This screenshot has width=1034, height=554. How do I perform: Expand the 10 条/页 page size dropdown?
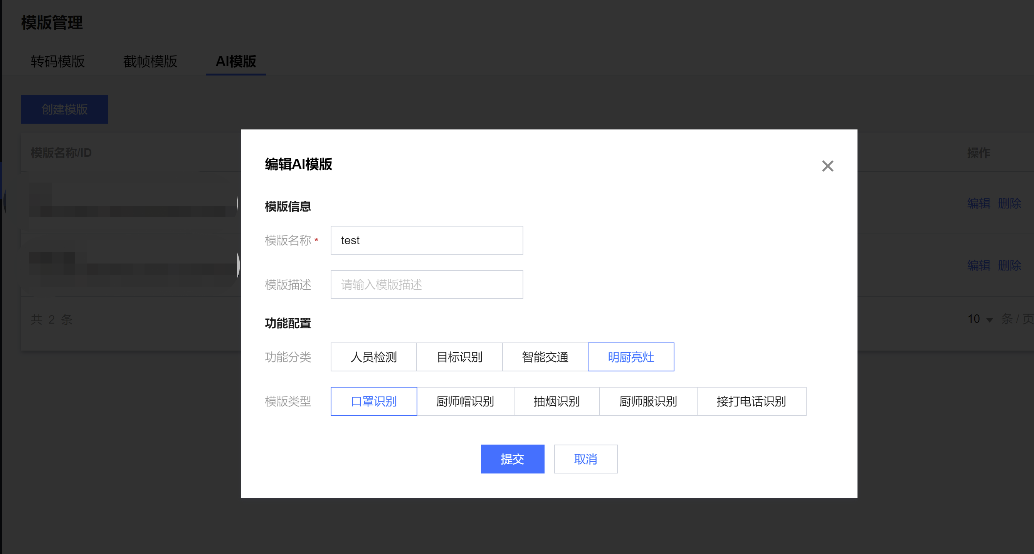point(980,319)
